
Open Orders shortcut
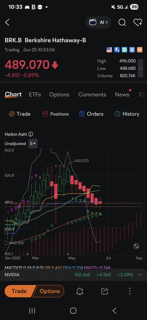[91, 114]
